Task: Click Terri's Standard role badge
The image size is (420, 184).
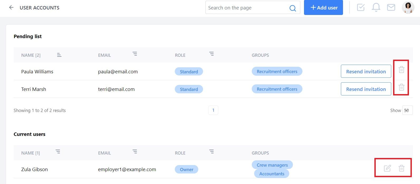Action: (189, 89)
